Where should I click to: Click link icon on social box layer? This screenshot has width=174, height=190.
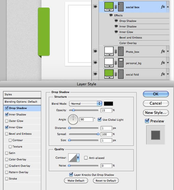116,7
